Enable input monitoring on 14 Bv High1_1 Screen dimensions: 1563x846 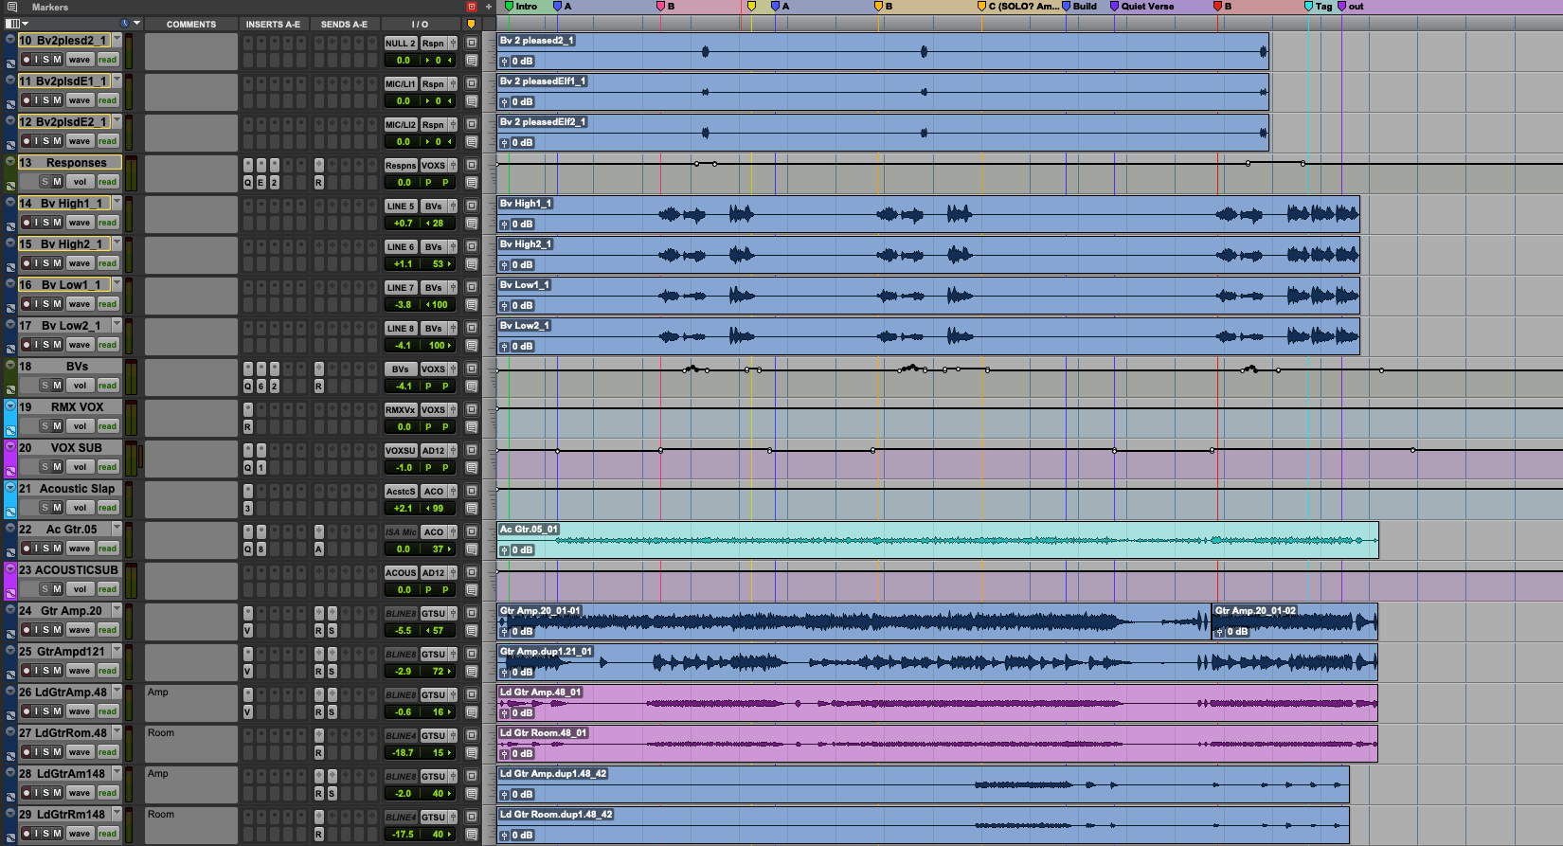click(36, 223)
